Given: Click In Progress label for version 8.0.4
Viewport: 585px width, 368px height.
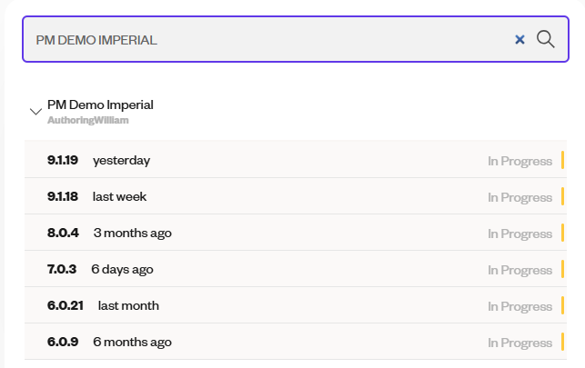Looking at the screenshot, I should (x=519, y=234).
